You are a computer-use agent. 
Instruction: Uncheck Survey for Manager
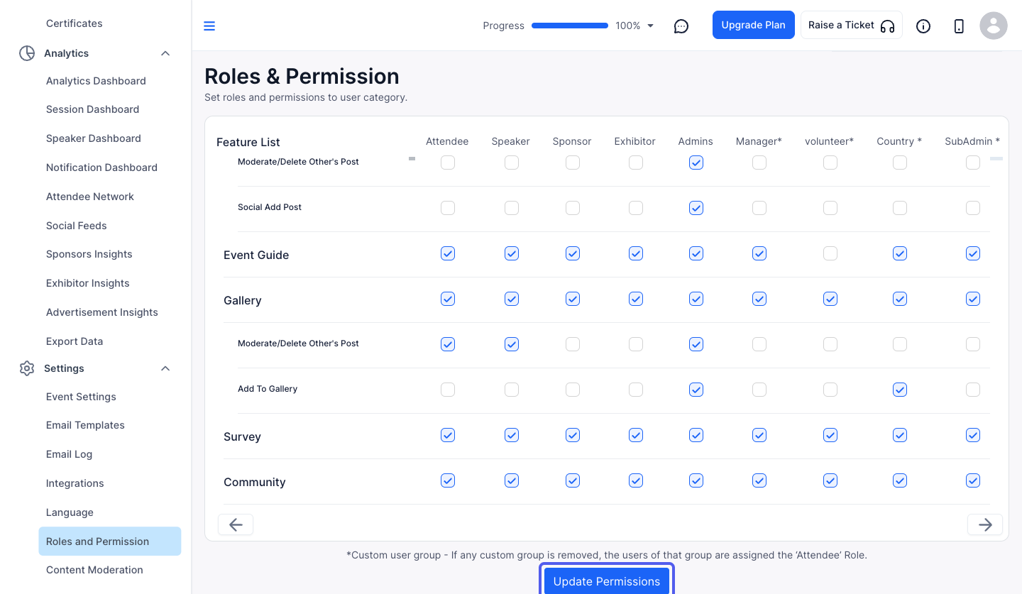[x=759, y=435]
